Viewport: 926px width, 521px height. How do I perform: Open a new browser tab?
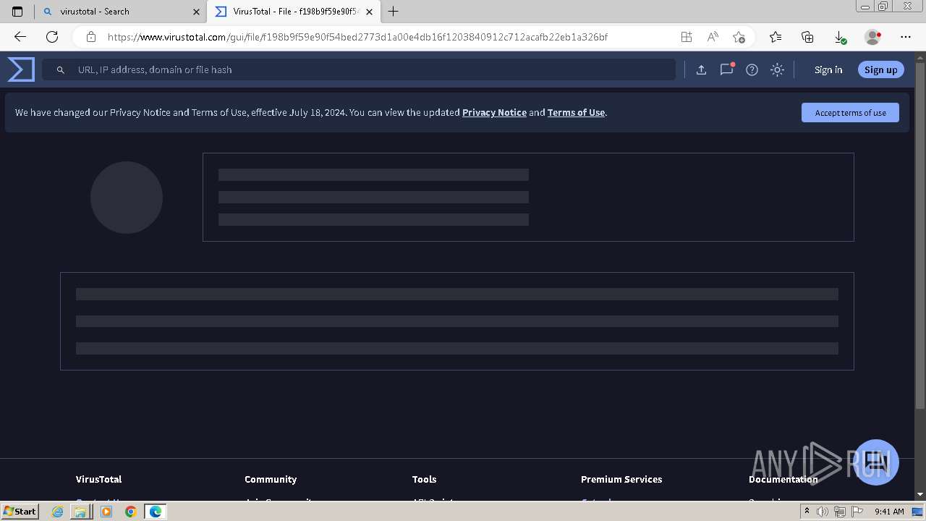click(x=394, y=12)
